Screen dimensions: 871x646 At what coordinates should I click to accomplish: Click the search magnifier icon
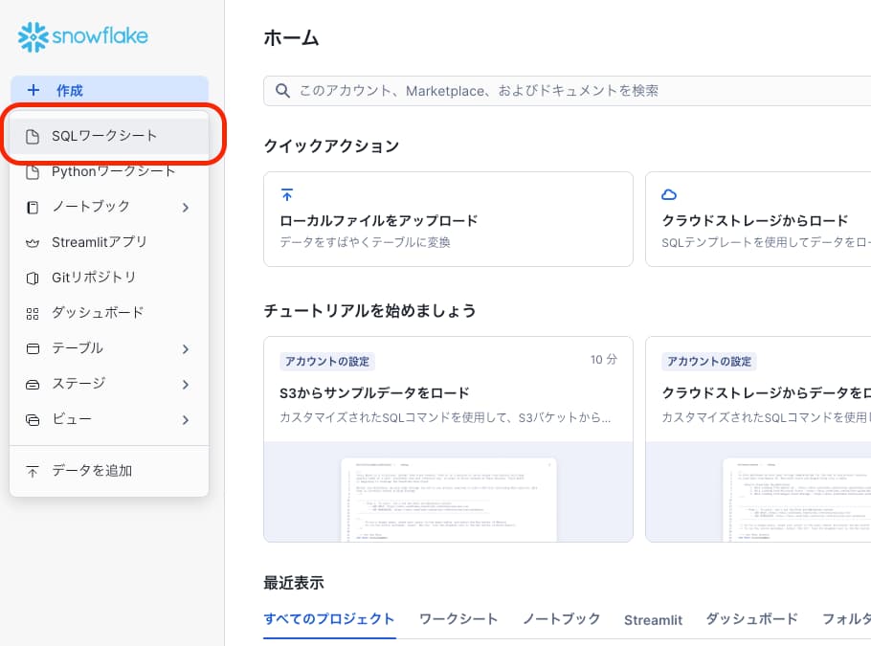tap(282, 91)
